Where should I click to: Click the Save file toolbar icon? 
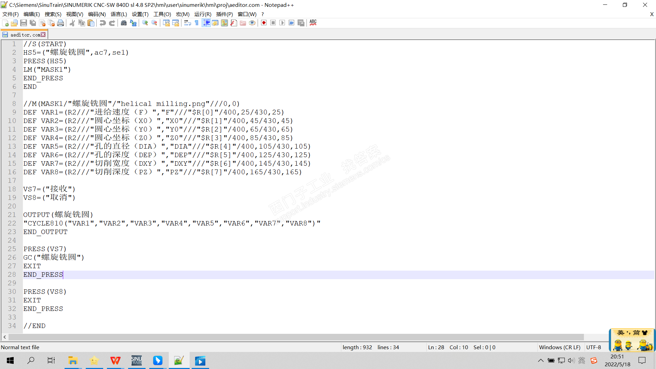click(24, 23)
